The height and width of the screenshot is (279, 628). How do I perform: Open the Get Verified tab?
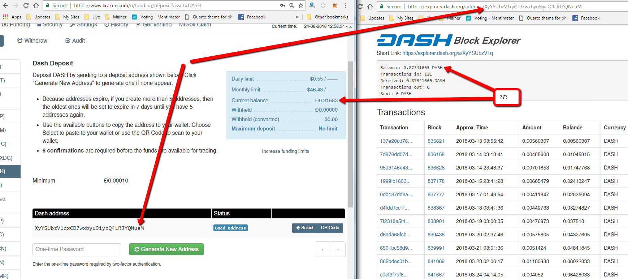pyautogui.click(x=153, y=25)
